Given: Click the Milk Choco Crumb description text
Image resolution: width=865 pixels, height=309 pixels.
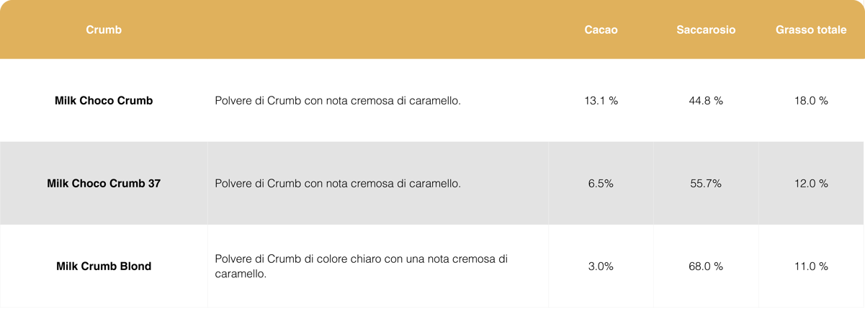Looking at the screenshot, I should [338, 101].
